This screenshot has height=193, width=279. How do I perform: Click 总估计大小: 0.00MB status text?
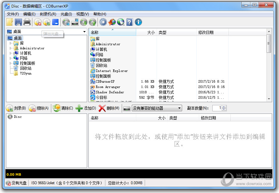(125, 183)
